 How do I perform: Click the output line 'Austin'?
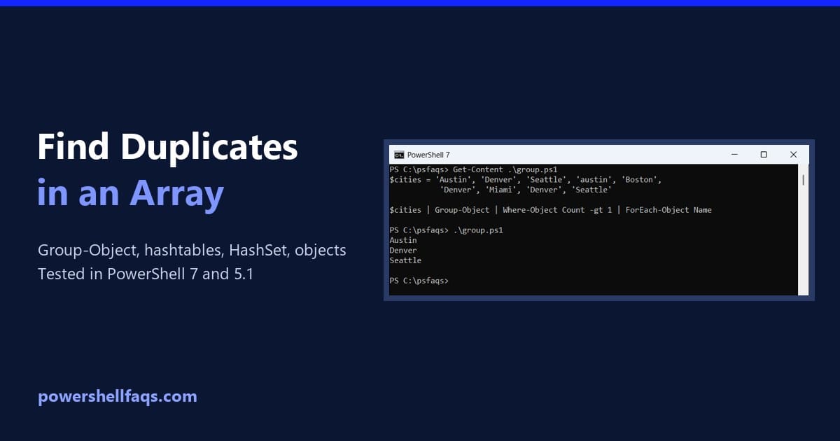click(x=403, y=240)
